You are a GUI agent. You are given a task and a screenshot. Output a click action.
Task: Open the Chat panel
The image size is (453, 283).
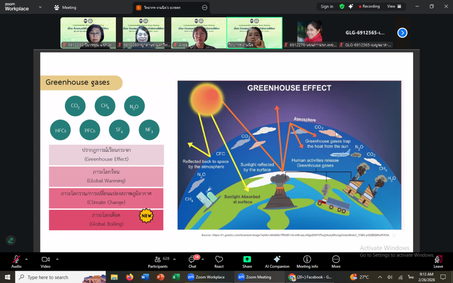click(x=192, y=261)
